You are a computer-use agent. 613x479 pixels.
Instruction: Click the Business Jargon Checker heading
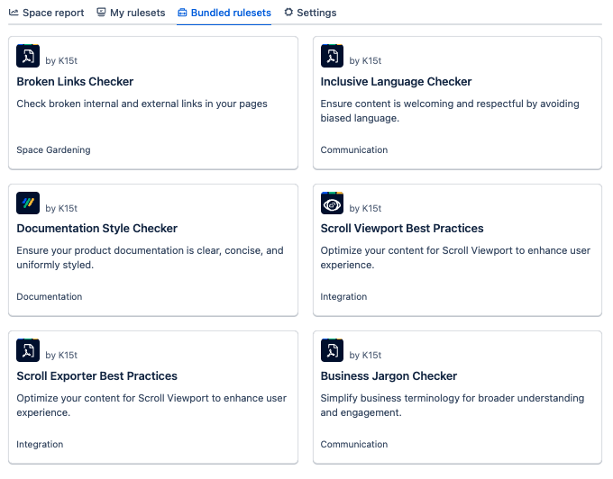pos(389,376)
